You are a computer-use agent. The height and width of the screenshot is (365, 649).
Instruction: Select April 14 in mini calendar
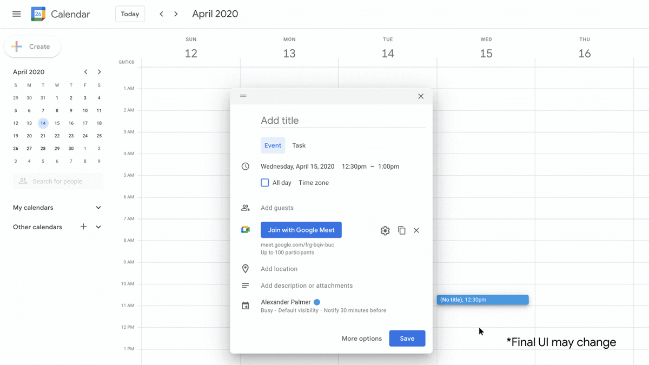coord(43,123)
